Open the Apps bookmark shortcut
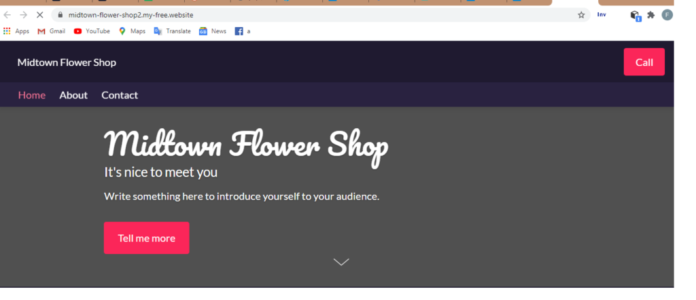 [x=16, y=31]
